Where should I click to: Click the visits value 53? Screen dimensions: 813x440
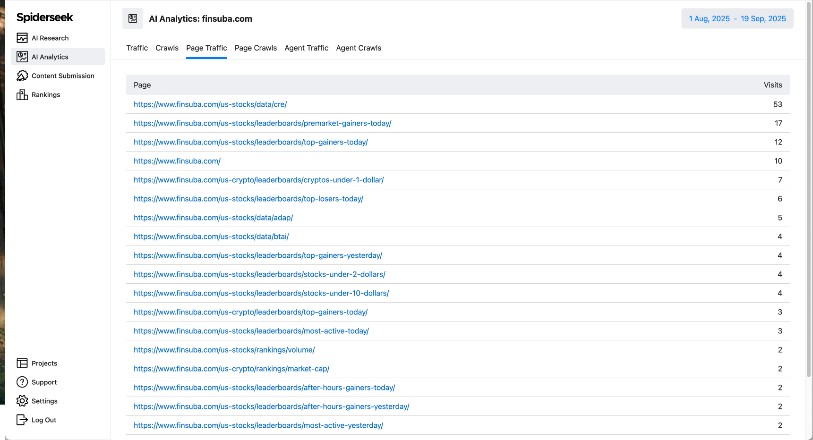pyautogui.click(x=778, y=104)
